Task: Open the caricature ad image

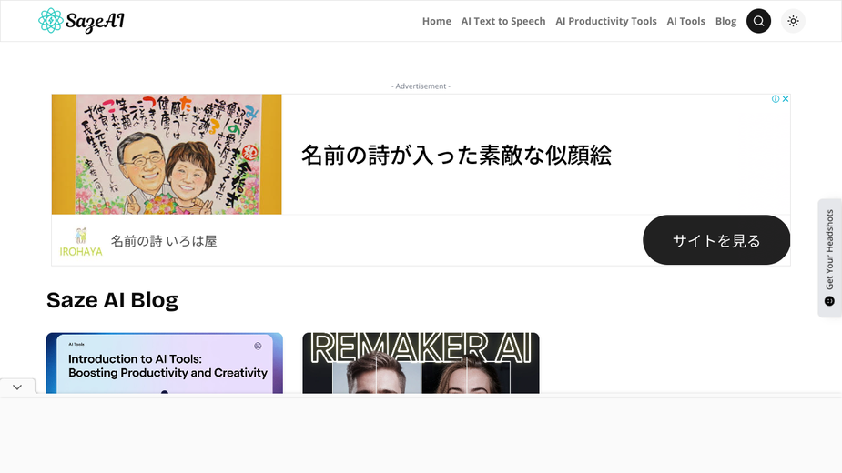Action: pos(167,154)
